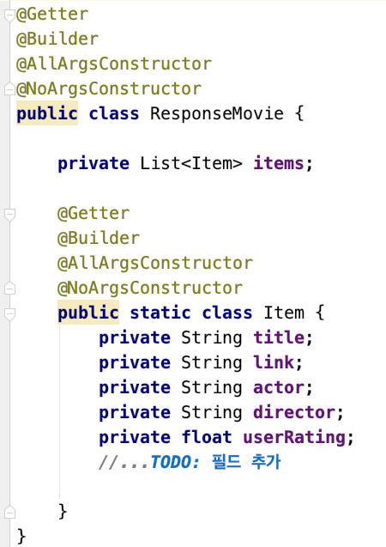Image resolution: width=386 pixels, height=547 pixels.
Task: Click the actor field name
Action: (x=279, y=387)
